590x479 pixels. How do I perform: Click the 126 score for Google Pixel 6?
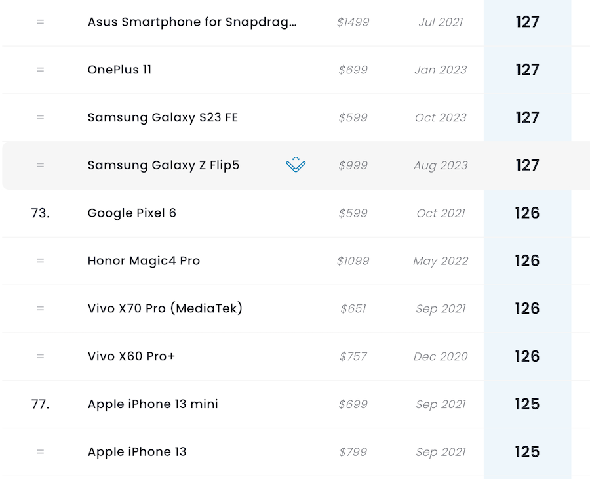[x=527, y=213]
